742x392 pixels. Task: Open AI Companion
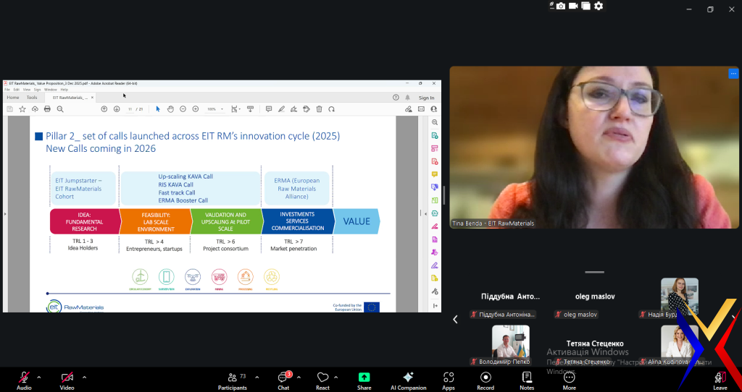point(408,378)
